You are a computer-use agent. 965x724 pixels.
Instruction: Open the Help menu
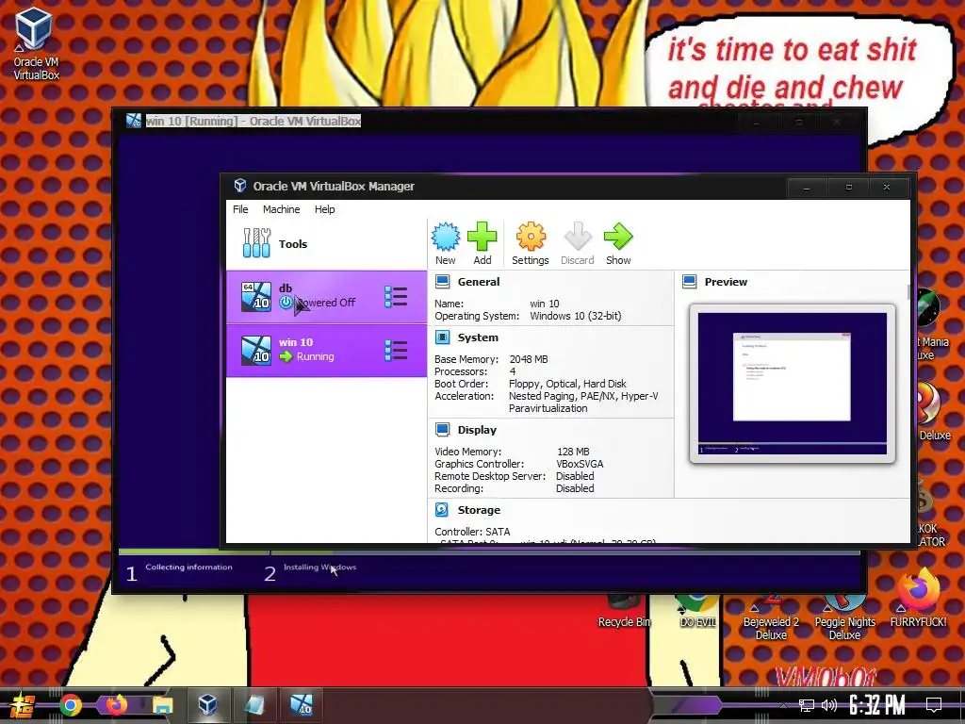(x=325, y=209)
